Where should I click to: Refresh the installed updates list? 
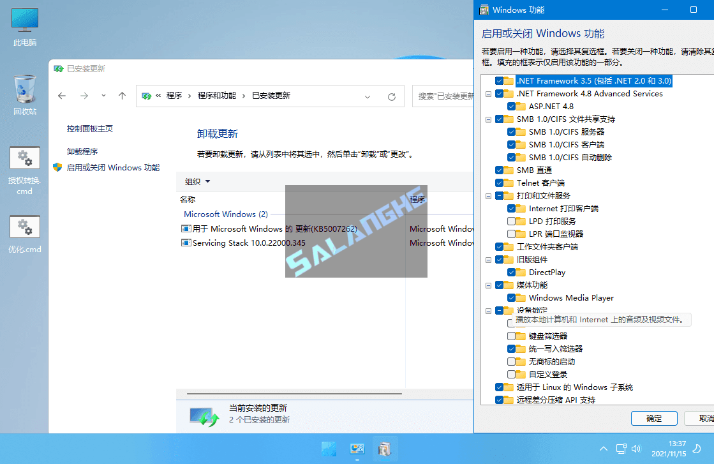click(392, 96)
